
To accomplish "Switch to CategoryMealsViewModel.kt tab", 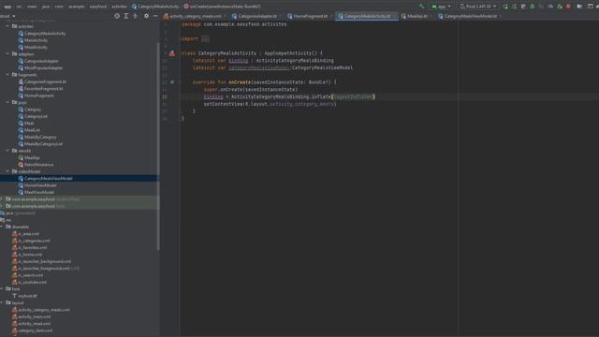I will pos(469,16).
